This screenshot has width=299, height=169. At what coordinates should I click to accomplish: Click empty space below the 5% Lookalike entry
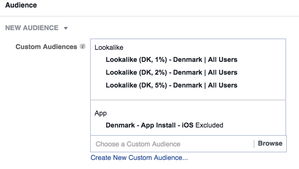[x=188, y=94]
